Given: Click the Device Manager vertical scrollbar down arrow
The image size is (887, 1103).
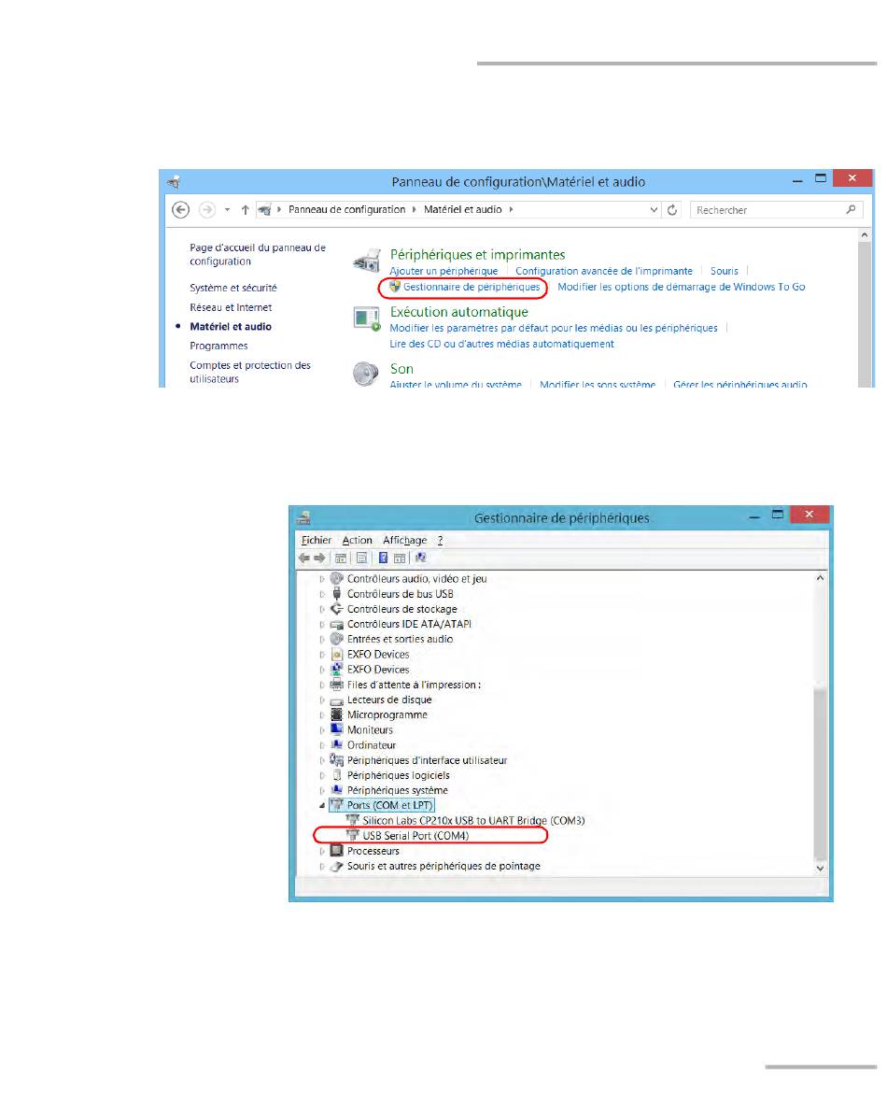Looking at the screenshot, I should click(821, 868).
